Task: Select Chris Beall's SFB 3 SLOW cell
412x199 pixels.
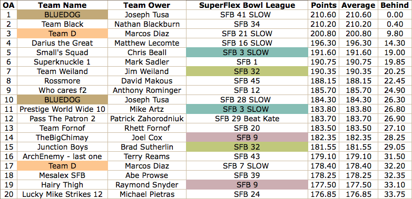Action: tap(247, 53)
